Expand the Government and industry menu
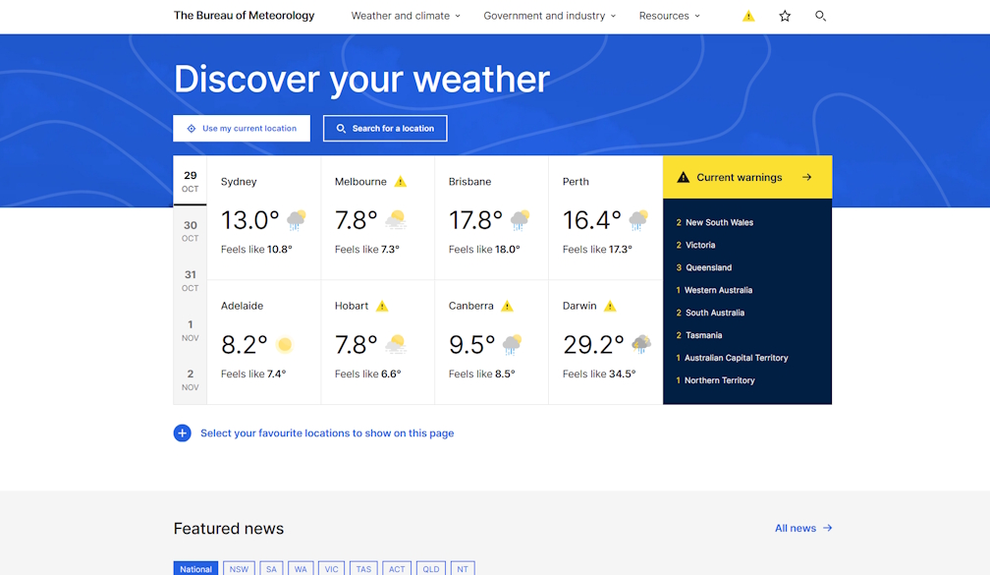Image resolution: width=990 pixels, height=575 pixels. coord(549,16)
